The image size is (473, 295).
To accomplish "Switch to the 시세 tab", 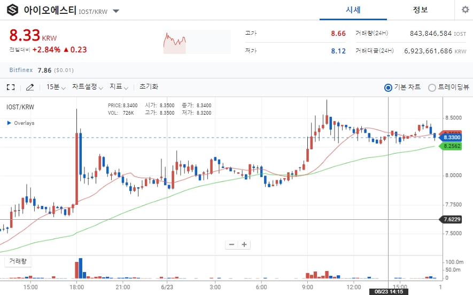I will click(353, 10).
